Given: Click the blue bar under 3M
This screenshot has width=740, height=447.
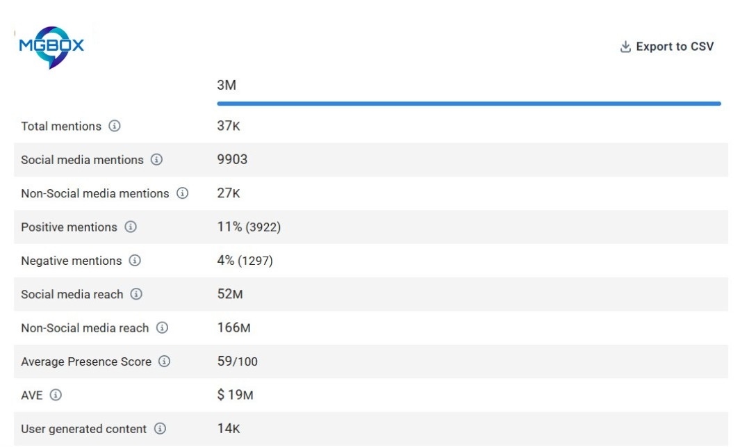Looking at the screenshot, I should 468,104.
